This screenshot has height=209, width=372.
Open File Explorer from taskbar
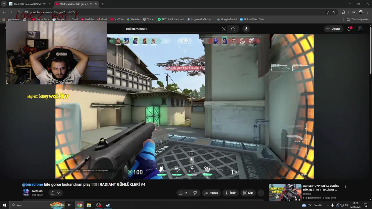tap(89, 205)
